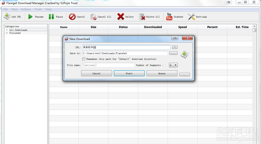Click the Flareget app icon in title bar
This screenshot has height=144, width=261.
pyautogui.click(x=3, y=3)
